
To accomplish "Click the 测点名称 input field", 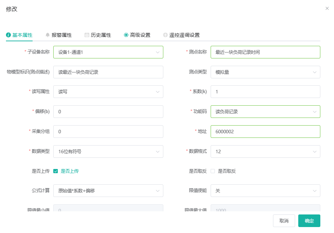I will (x=265, y=52).
